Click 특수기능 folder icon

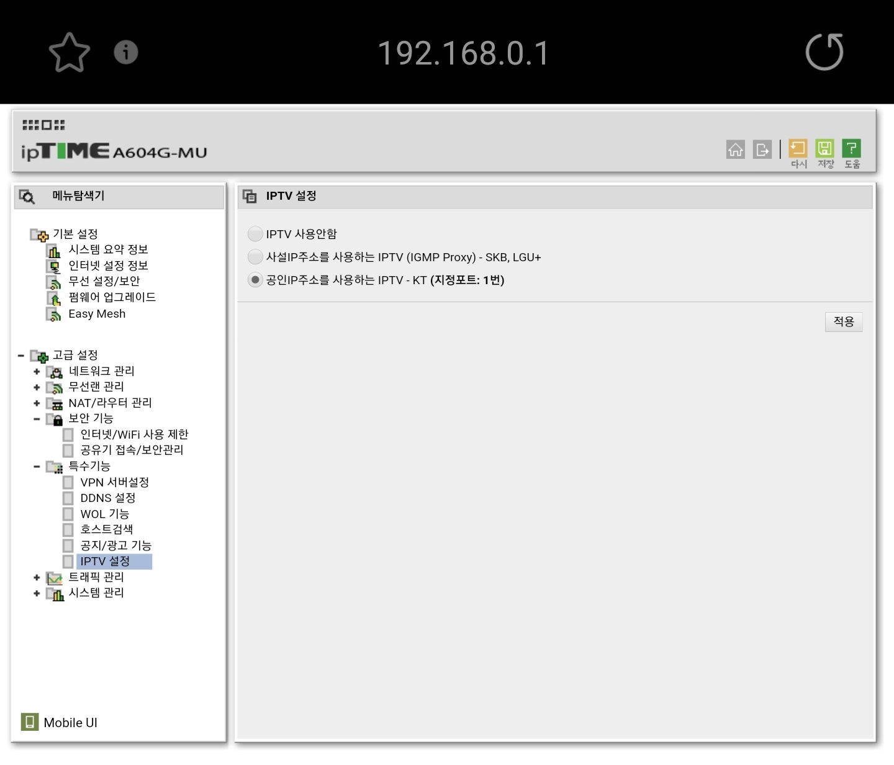[x=55, y=467]
